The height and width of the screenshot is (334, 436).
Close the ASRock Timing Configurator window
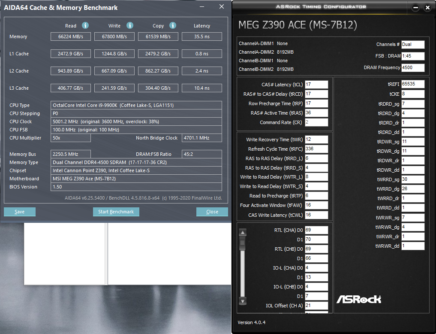point(428,8)
